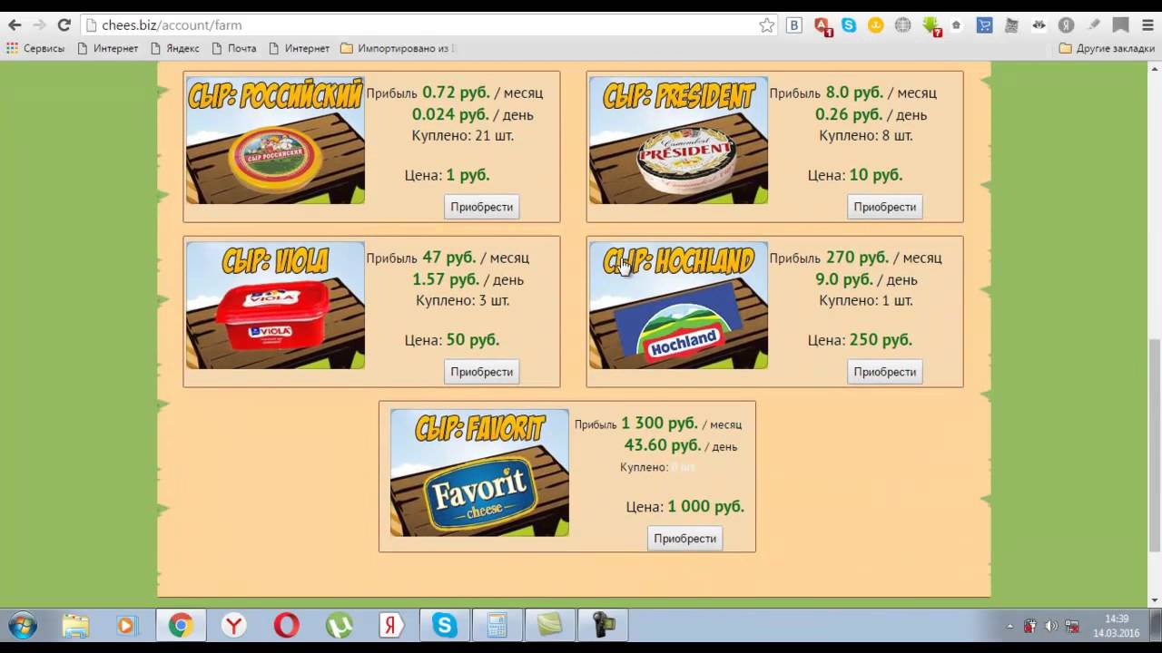This screenshot has height=653, width=1162.
Task: Open the blue shopping cart extension
Action: 984,25
